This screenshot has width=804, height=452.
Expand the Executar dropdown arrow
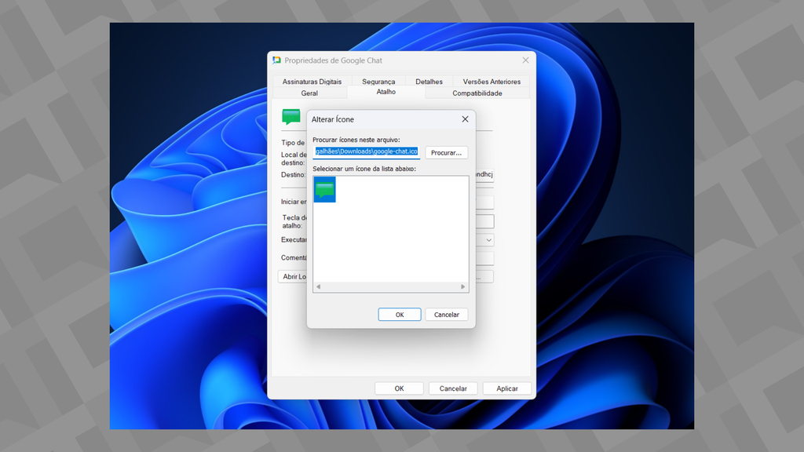click(488, 240)
